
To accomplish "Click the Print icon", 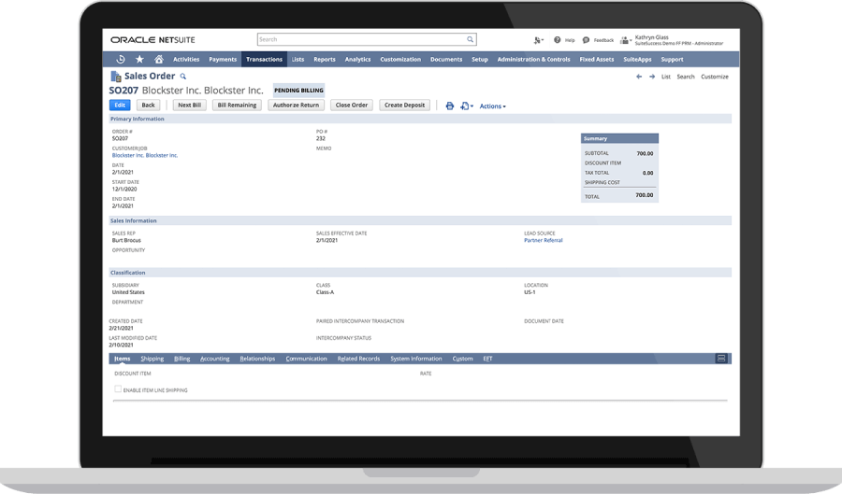I will [449, 106].
